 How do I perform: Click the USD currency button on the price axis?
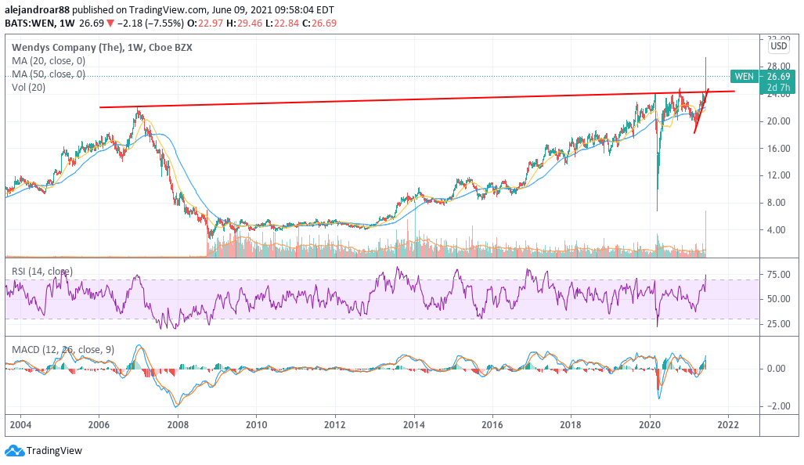tap(778, 46)
